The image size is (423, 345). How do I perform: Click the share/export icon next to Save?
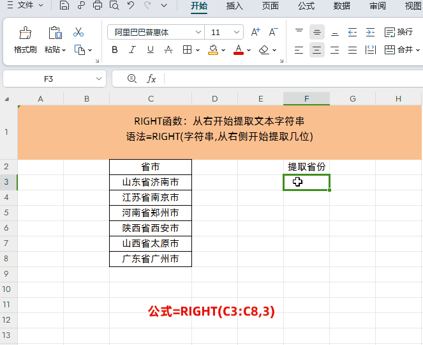pos(81,5)
